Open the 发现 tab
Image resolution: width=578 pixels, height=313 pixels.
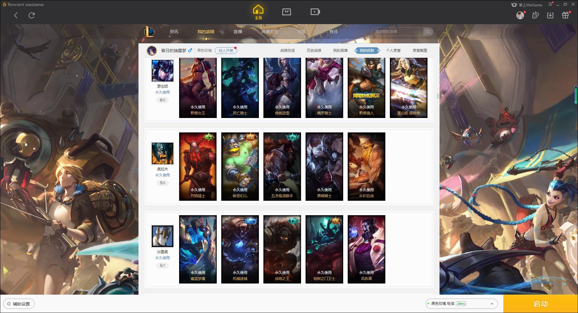pos(302,32)
